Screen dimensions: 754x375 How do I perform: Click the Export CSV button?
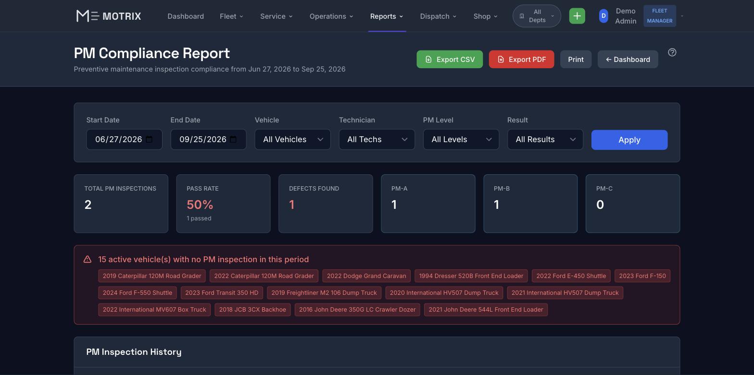coord(450,60)
